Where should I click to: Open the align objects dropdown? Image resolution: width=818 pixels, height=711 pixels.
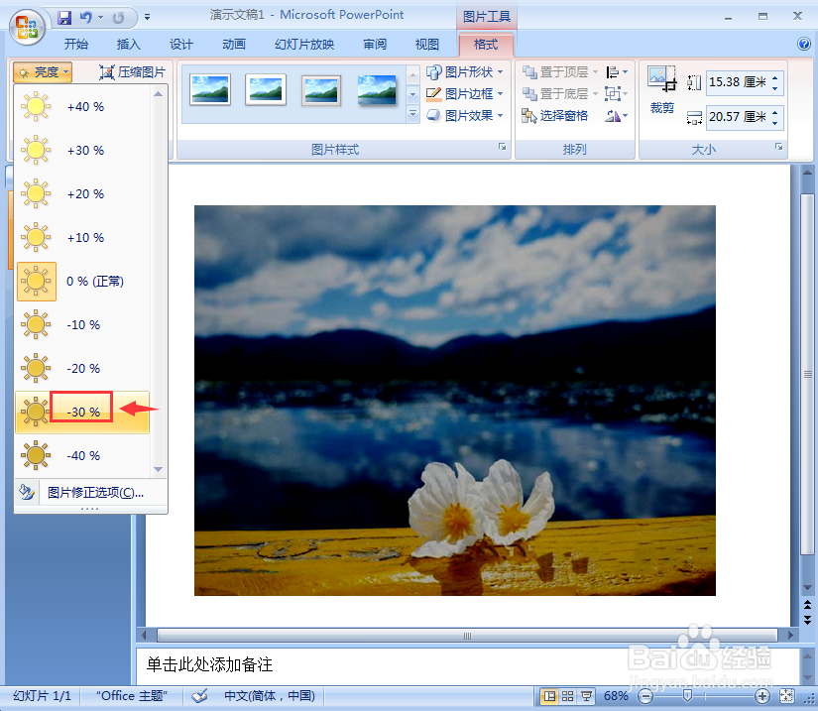[x=617, y=72]
